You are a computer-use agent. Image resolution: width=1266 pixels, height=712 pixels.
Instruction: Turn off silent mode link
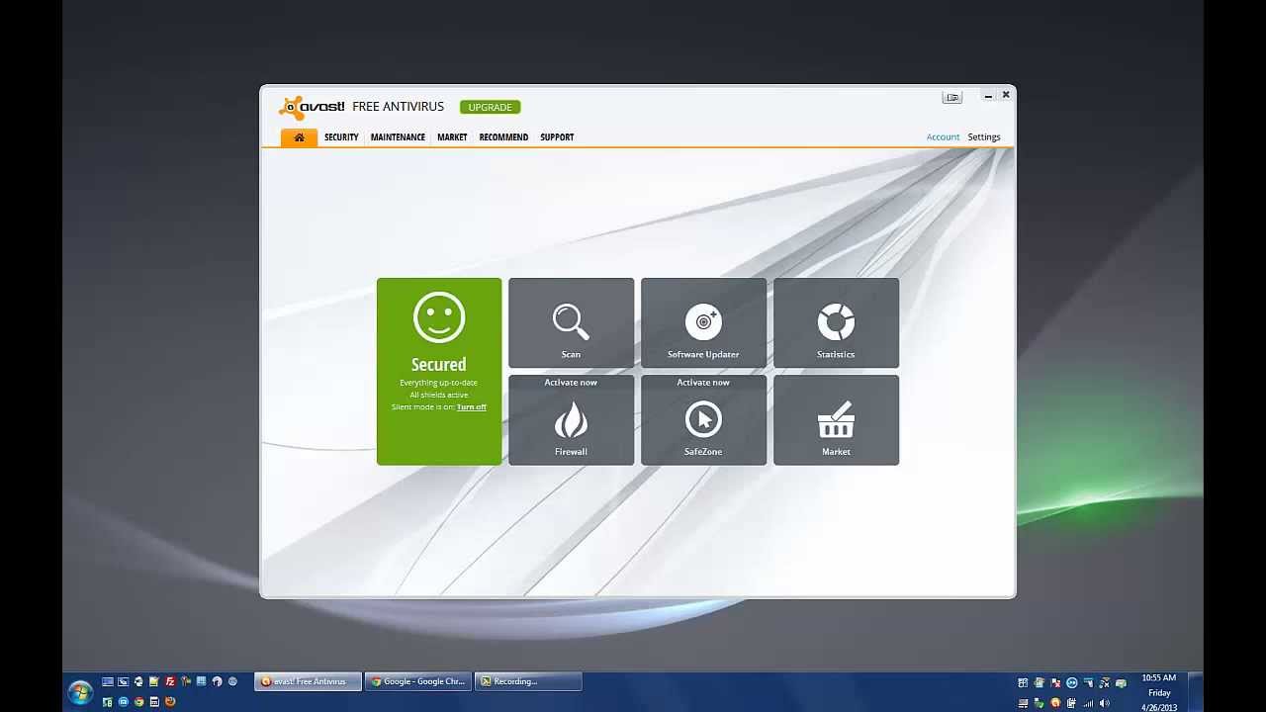[472, 407]
